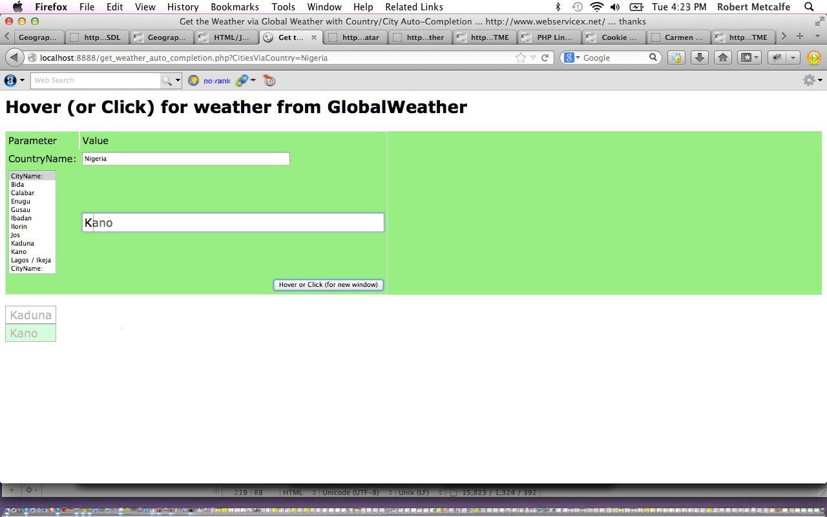Pick the Kaduna autocomplete suggestion below
The height and width of the screenshot is (517, 827).
pyautogui.click(x=30, y=315)
